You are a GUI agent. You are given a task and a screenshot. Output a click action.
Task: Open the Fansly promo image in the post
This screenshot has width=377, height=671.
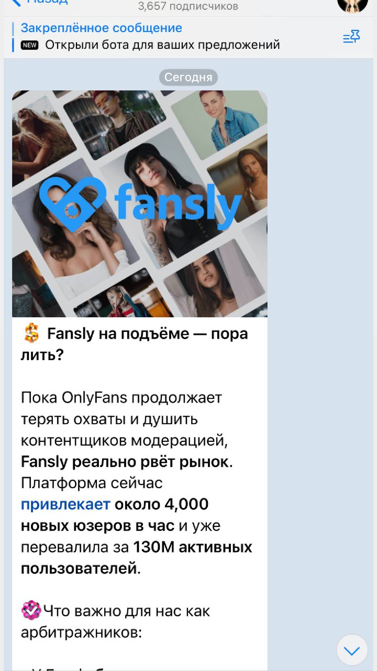click(x=140, y=203)
